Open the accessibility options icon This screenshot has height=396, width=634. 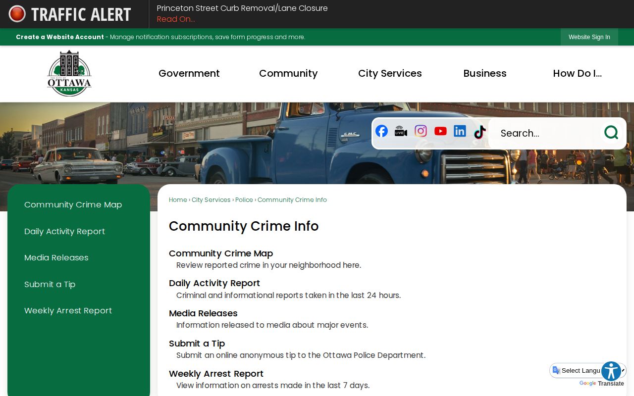[611, 371]
